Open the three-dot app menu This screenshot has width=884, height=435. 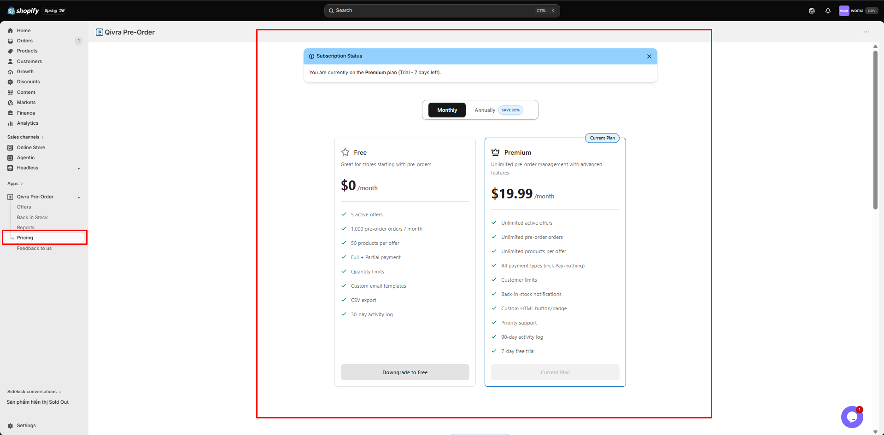pos(866,32)
